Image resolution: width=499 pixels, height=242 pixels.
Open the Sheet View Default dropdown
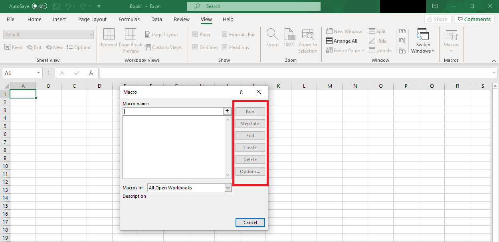[x=49, y=35]
